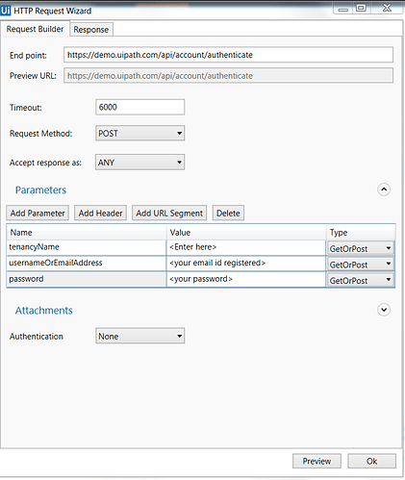Select the Request Builder tab
Image resolution: width=405 pixels, height=480 pixels.
click(35, 29)
